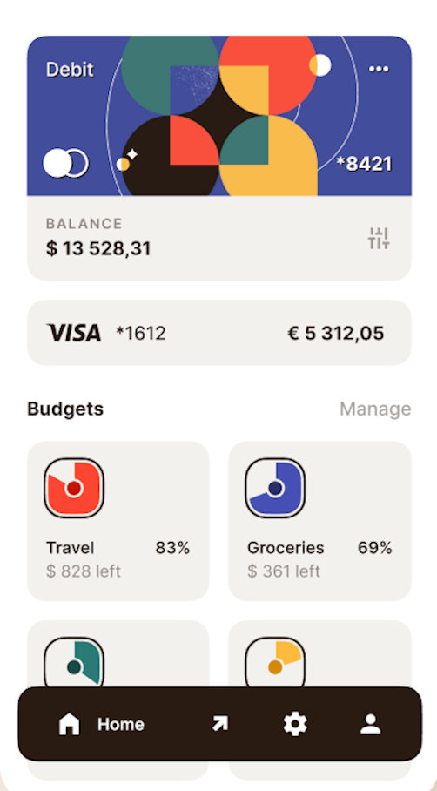
Task: Select the Home tab label
Action: coord(121,725)
